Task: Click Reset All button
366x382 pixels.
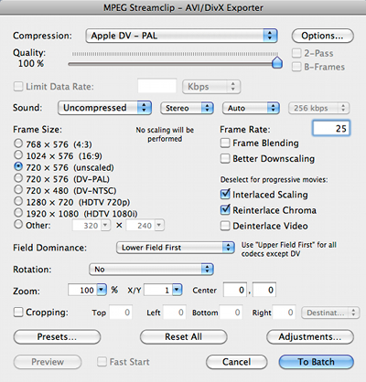Action: tap(183, 337)
